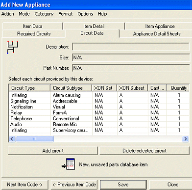
Task: Click the circuit symbol icon beside Description
Action: (x=13, y=48)
